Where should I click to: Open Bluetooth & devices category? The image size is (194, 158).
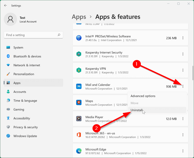[x=34, y=56]
